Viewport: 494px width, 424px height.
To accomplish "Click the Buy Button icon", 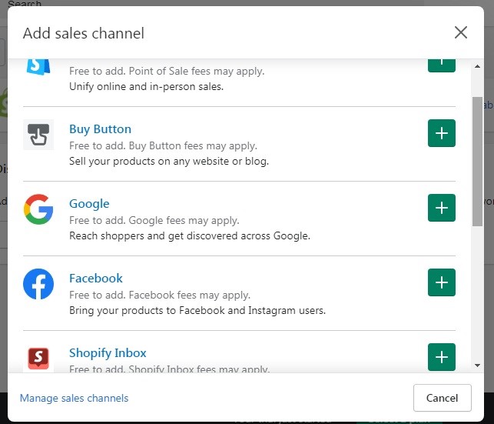I will [38, 135].
